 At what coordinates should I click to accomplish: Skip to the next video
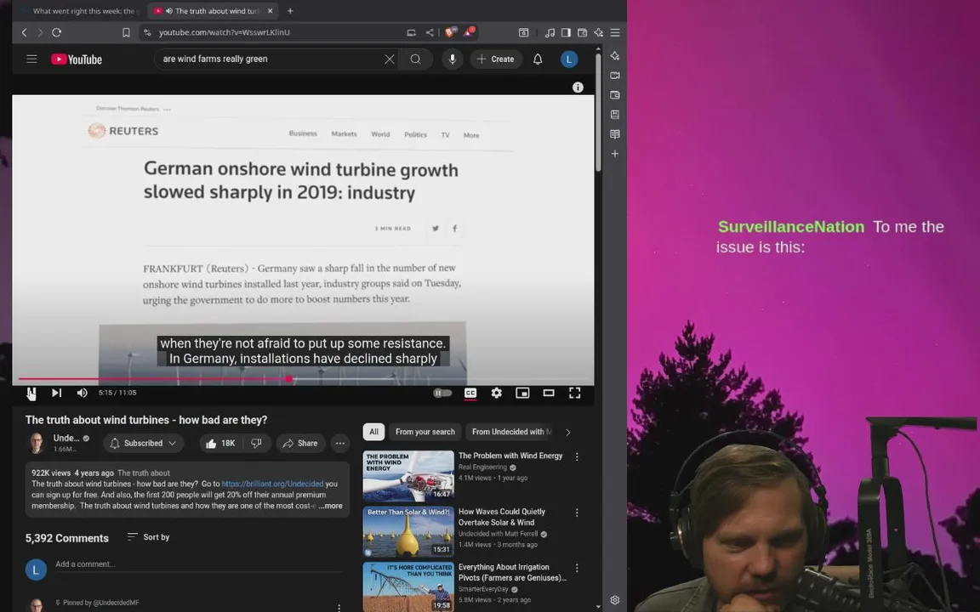click(x=56, y=393)
